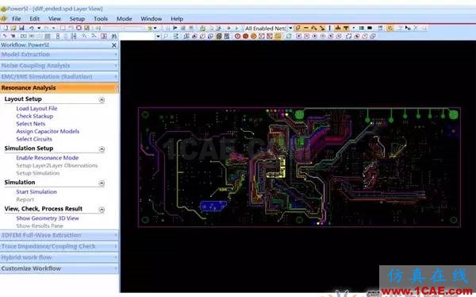Viewport: 476px width, 297px height.
Task: Open the Tools menu
Action: pyautogui.click(x=101, y=19)
